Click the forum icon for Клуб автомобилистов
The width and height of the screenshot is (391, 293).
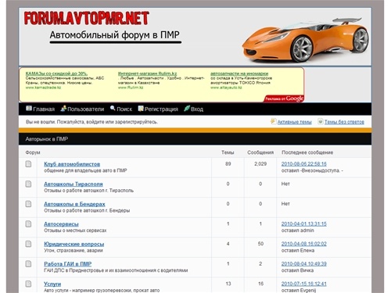(x=28, y=164)
